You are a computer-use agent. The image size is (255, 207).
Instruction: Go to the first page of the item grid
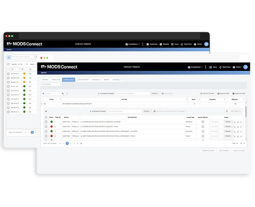60,143
